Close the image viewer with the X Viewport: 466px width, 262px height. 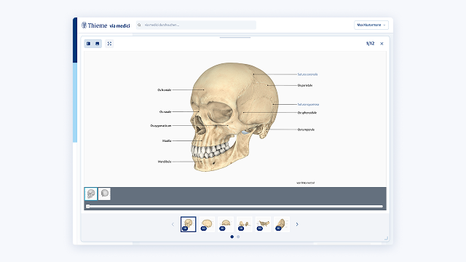pos(382,44)
